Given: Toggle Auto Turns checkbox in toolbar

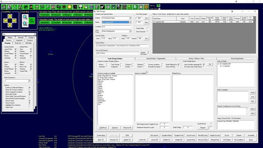Looking at the screenshot, I should pos(159,9).
